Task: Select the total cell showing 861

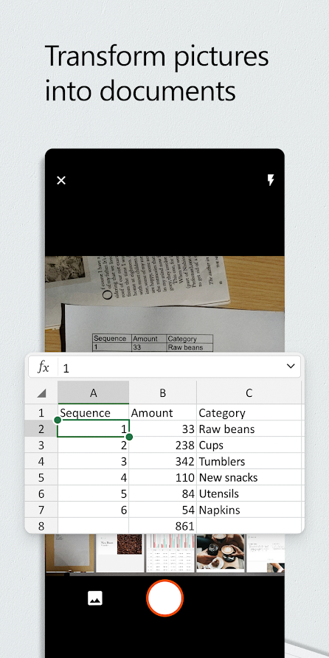Action: coord(163,526)
